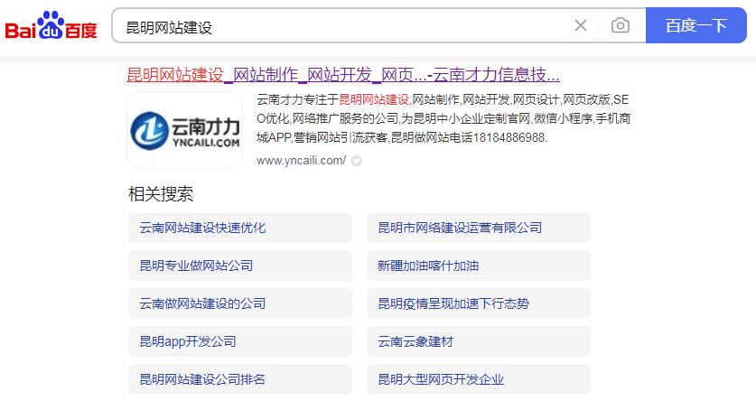Open image search via the camera icon
756x401 pixels.
[x=620, y=25]
